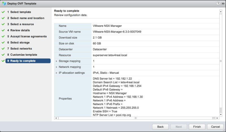The image size is (226, 132).
Task: Click the Deploy OVF Template title icon
Action: click(3, 3)
